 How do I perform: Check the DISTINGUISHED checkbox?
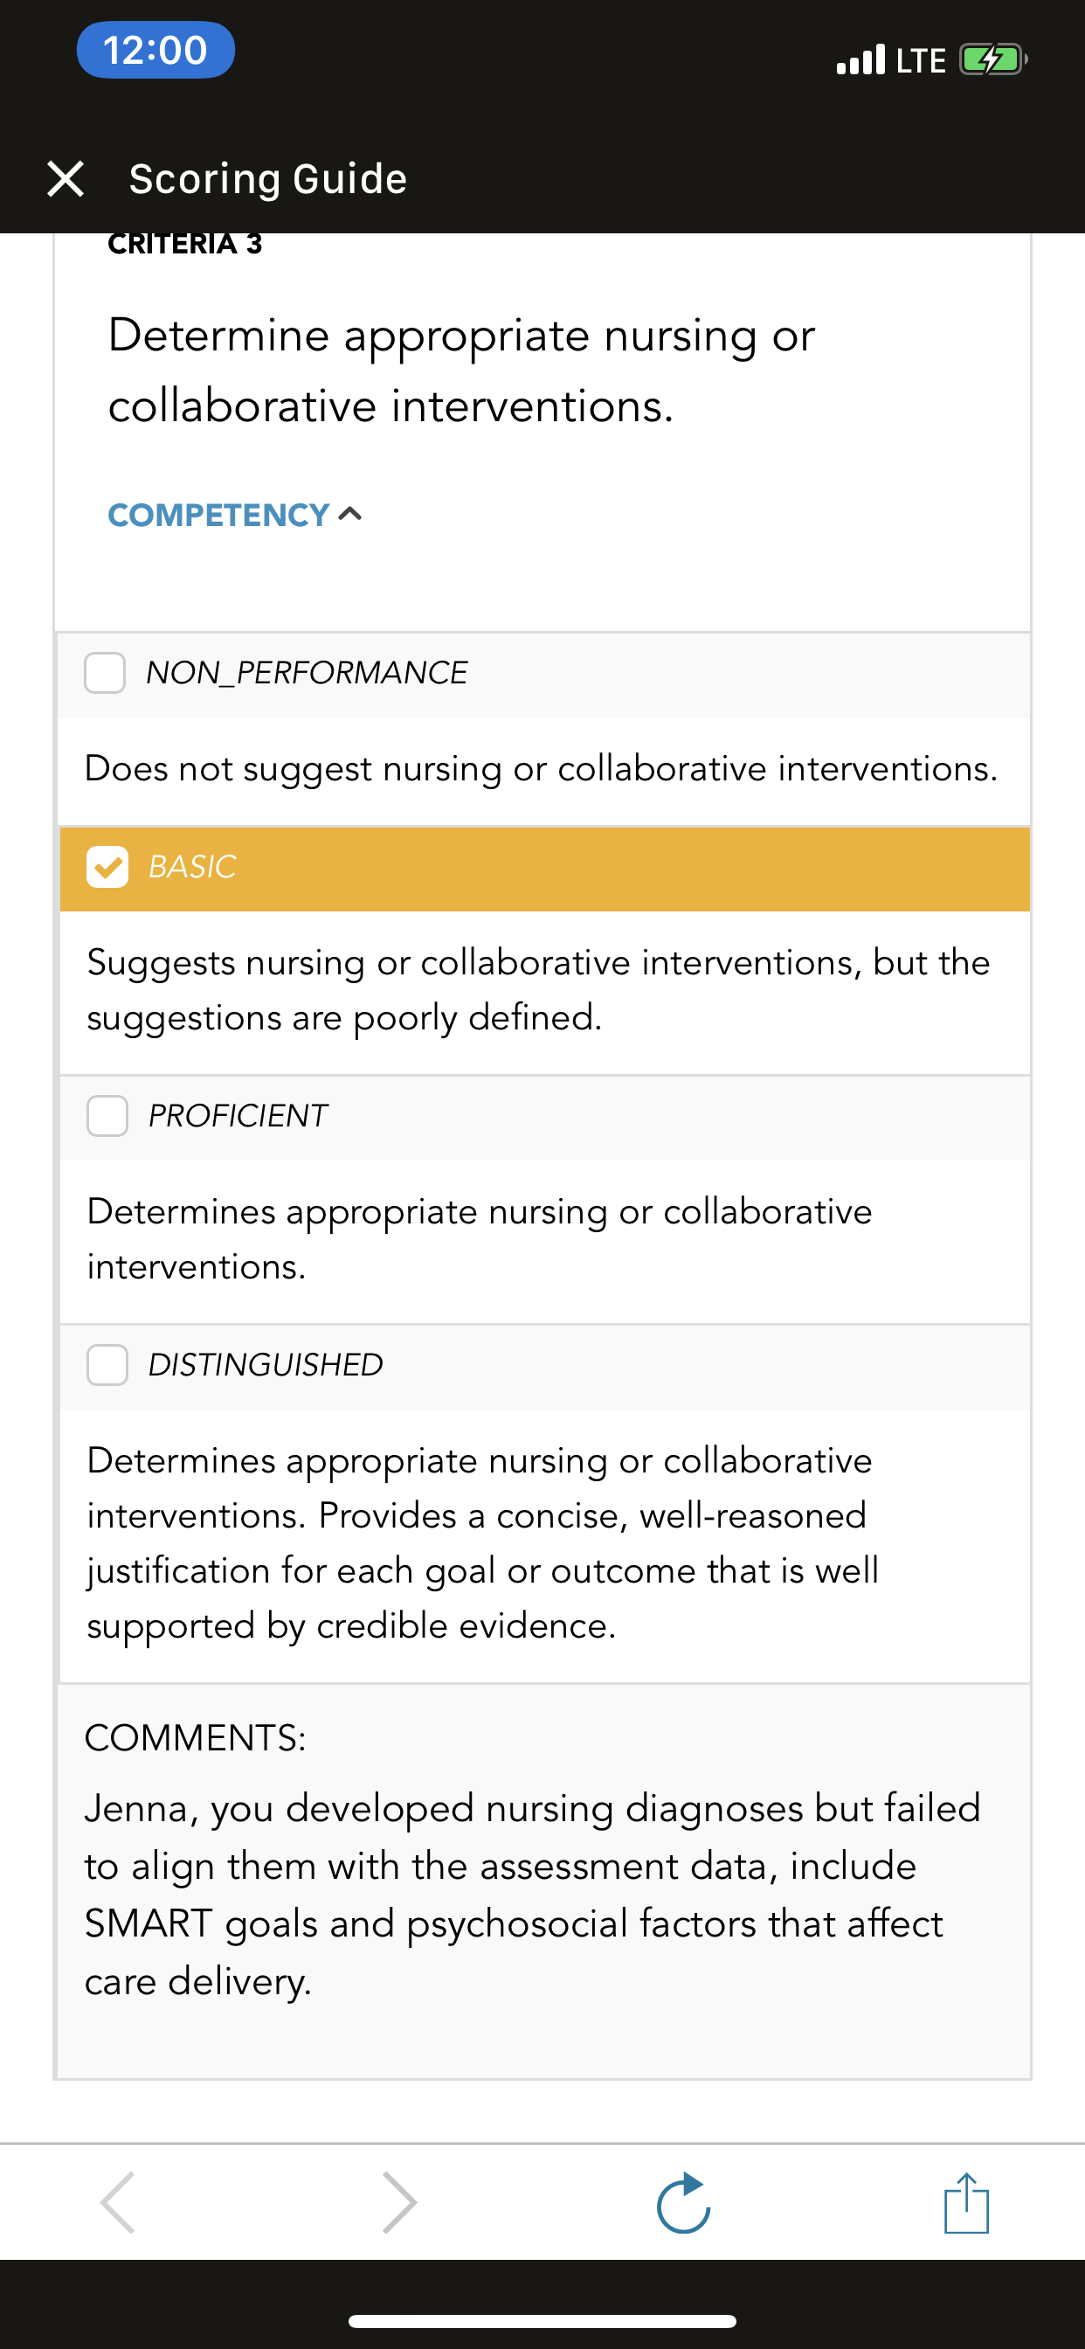tap(107, 1364)
